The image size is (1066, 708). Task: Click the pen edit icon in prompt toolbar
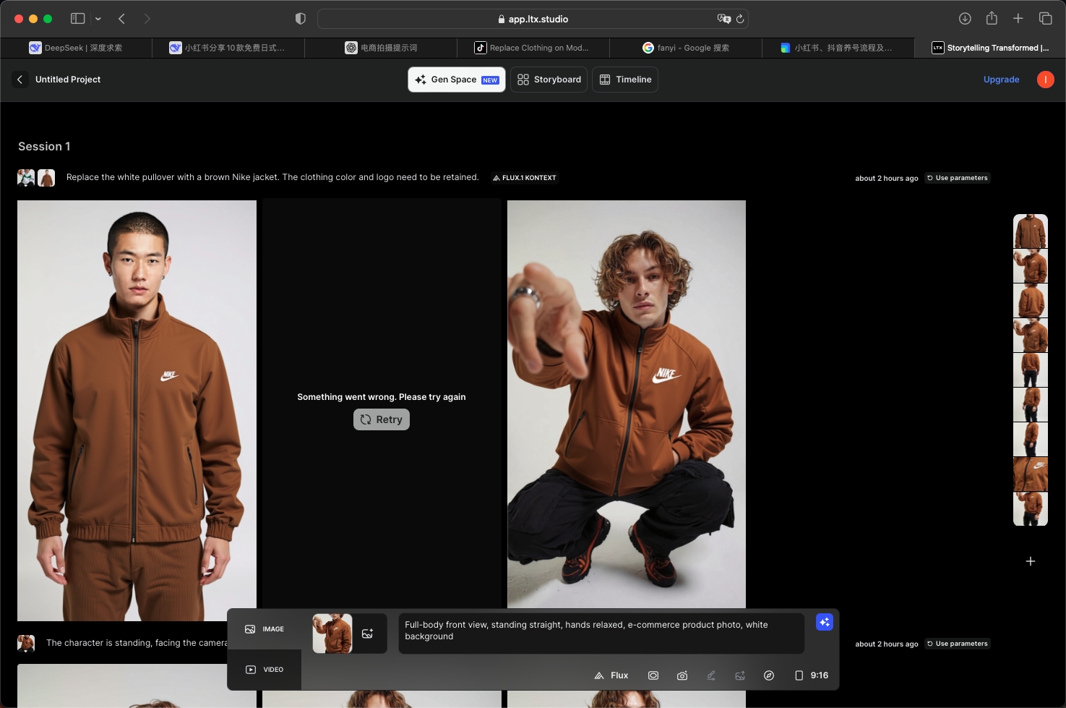(x=711, y=675)
